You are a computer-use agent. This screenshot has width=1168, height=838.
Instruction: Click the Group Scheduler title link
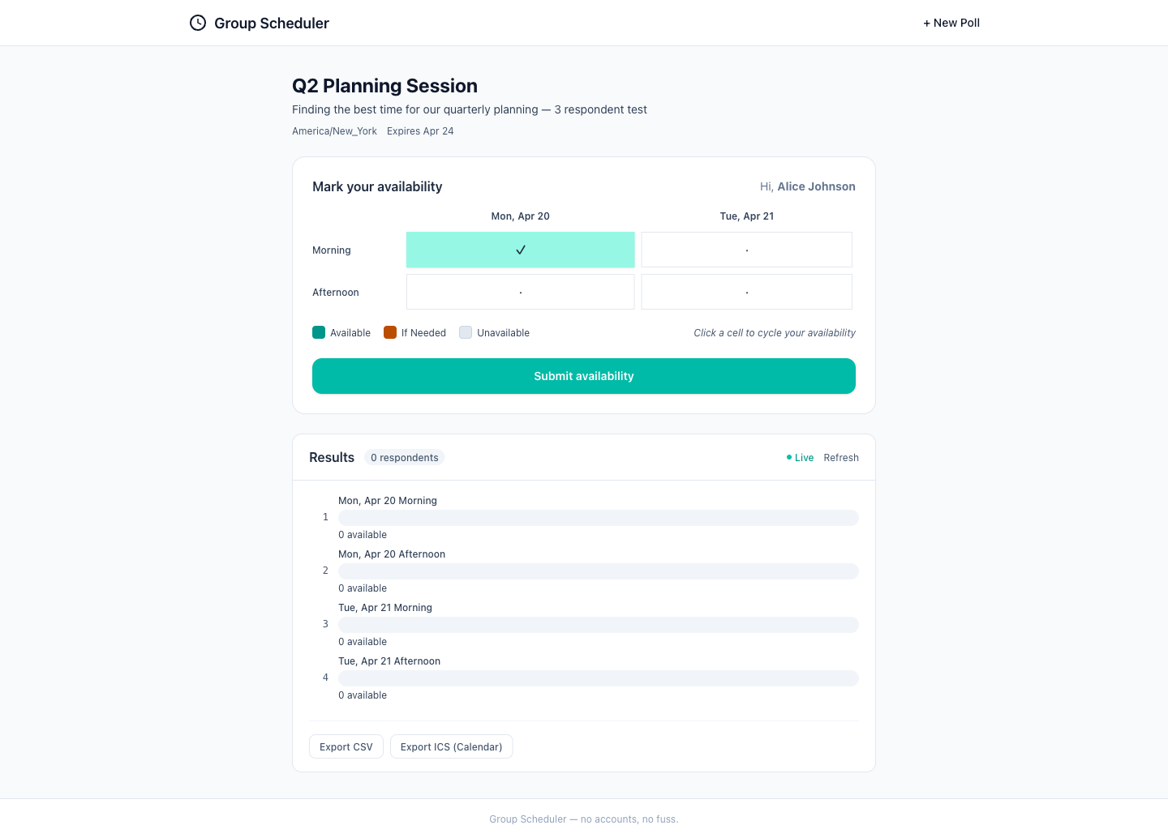tap(272, 23)
